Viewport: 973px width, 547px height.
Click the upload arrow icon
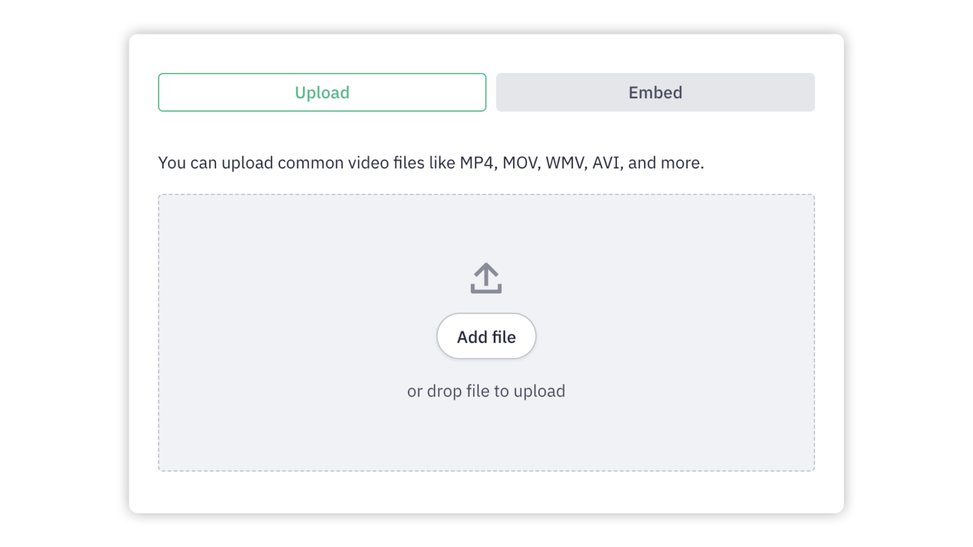click(486, 278)
